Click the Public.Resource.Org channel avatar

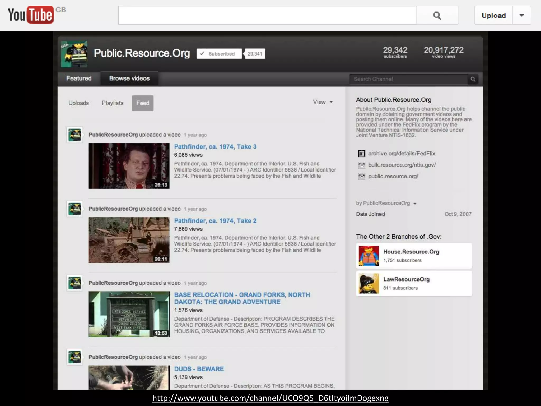(74, 54)
